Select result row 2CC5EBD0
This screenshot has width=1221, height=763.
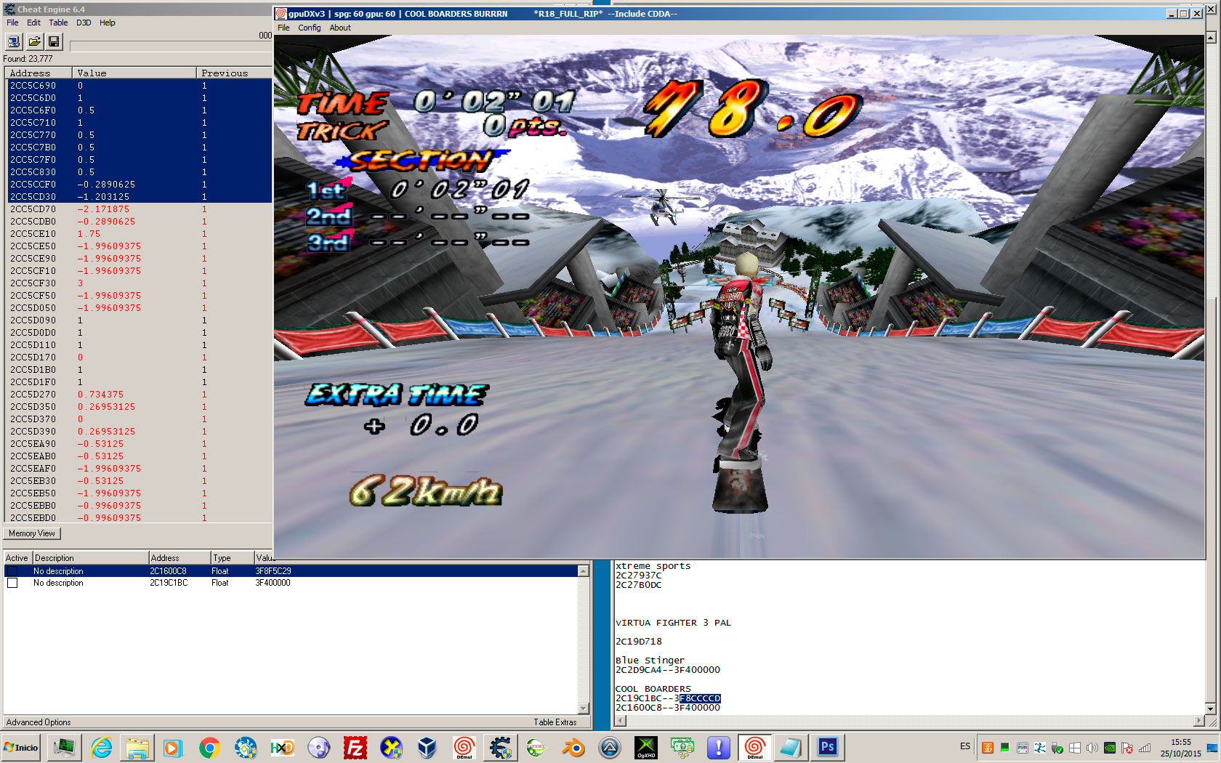pos(139,518)
